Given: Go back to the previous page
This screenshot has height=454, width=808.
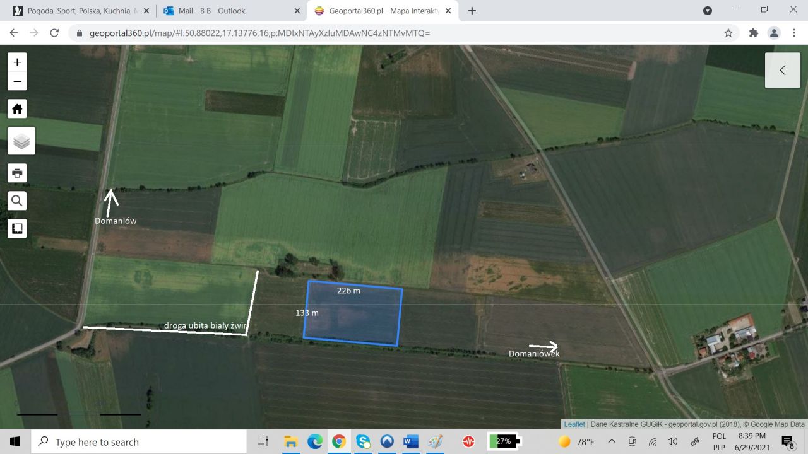Looking at the screenshot, I should click(x=14, y=33).
